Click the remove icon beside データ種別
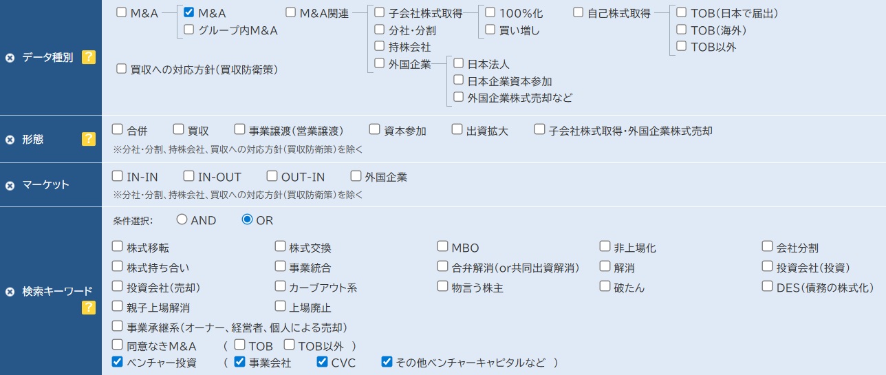The height and width of the screenshot is (375, 886). click(10, 58)
